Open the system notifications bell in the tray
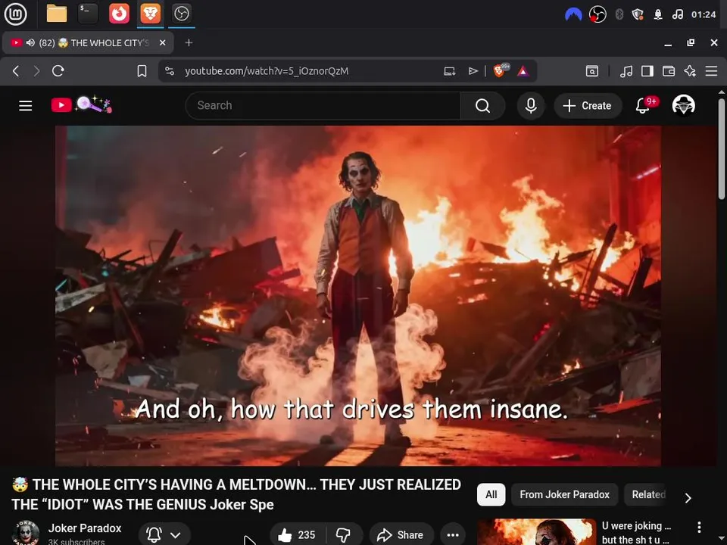 coord(658,15)
